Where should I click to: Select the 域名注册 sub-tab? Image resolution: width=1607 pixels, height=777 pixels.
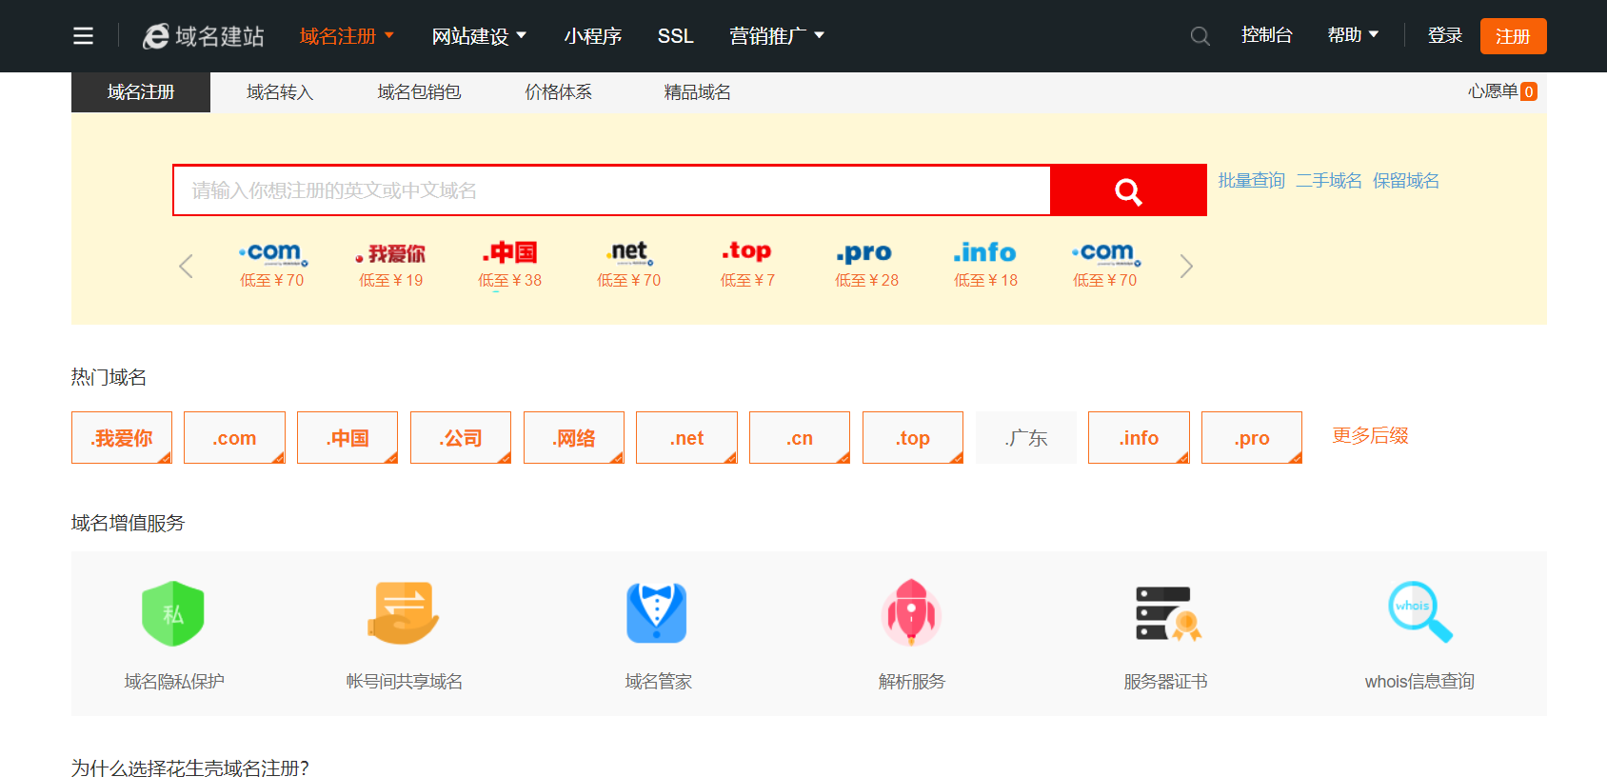coord(141,92)
